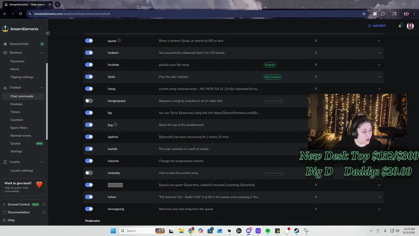
Task: Click the Slot machine tag badge
Action: [x=272, y=77]
